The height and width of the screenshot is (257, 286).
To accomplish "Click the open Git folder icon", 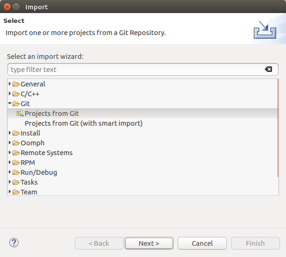I will click(x=16, y=104).
